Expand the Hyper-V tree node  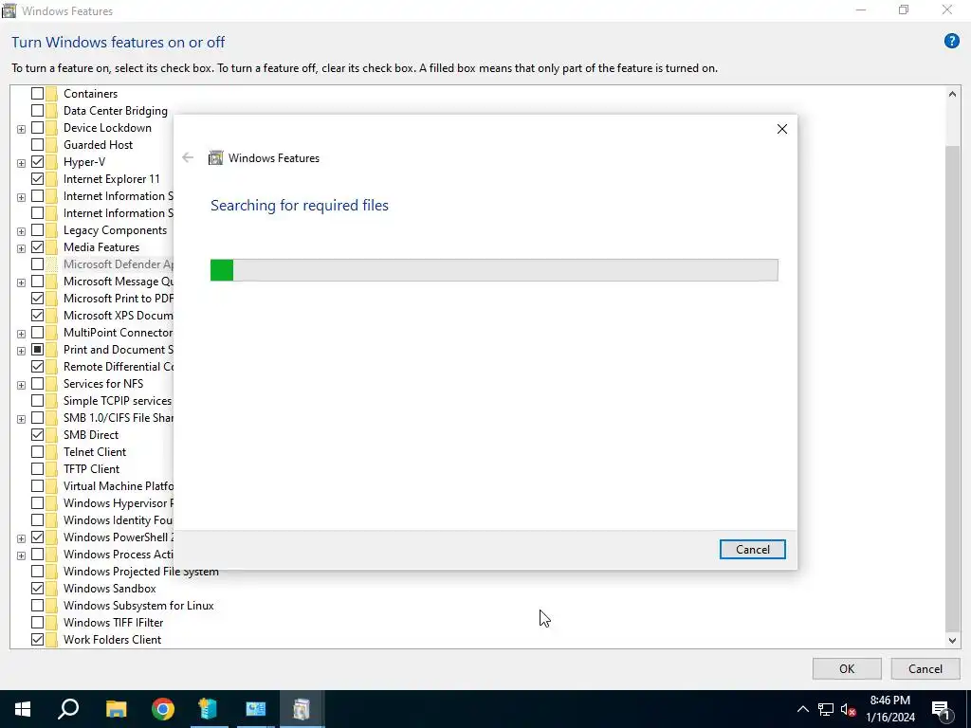(x=21, y=163)
